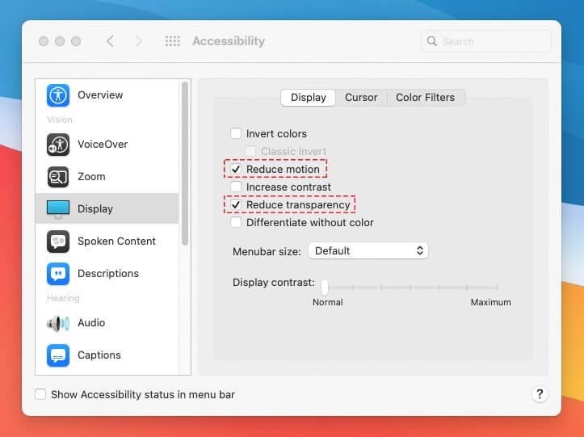Click the sidebar scrollbar

point(185,163)
